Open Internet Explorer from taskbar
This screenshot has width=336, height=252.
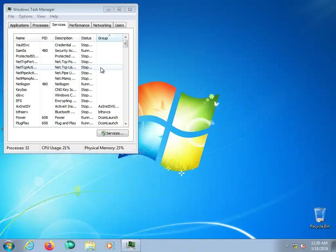tap(29, 245)
